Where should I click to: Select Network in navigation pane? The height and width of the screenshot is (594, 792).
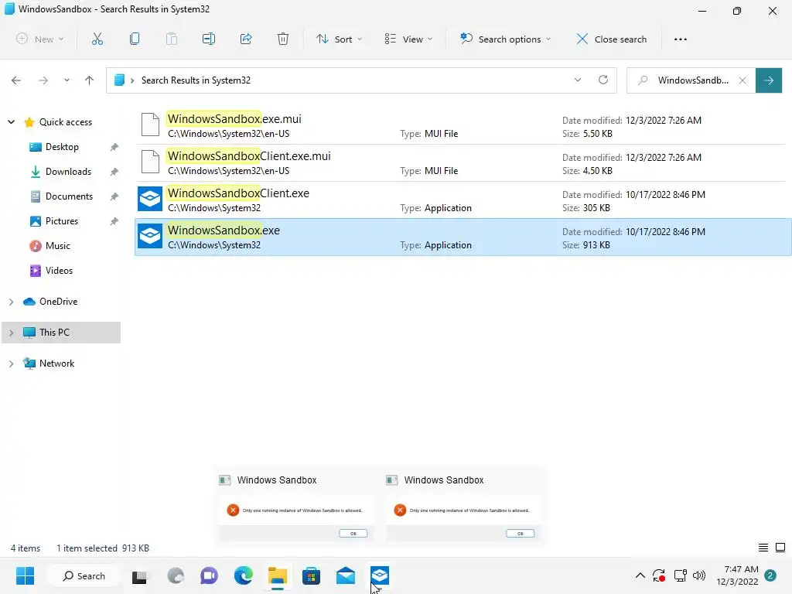click(56, 364)
